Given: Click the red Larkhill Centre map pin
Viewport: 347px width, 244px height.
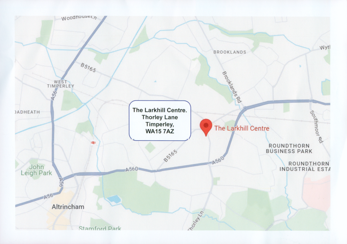Looking at the screenshot, I should click(206, 127).
